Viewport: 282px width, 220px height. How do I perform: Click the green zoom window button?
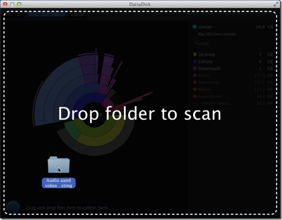click(19, 4)
